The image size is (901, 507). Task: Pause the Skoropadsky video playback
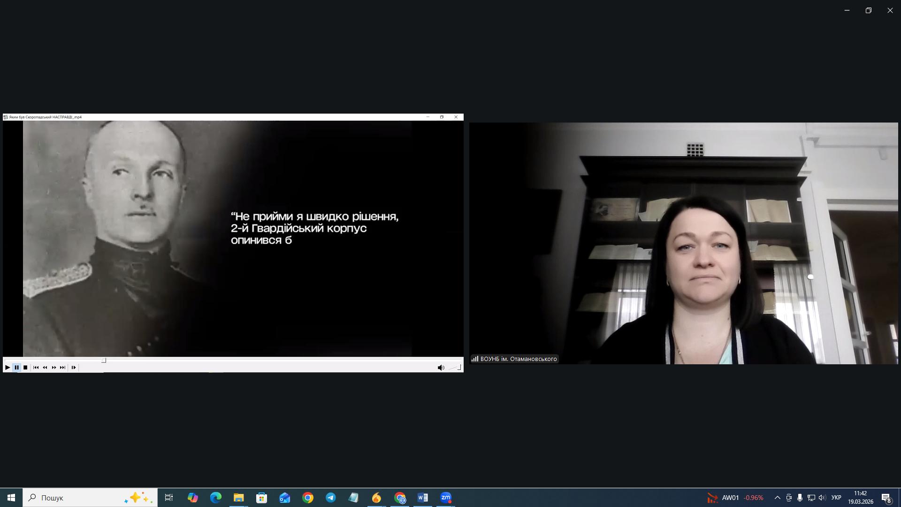pos(17,368)
